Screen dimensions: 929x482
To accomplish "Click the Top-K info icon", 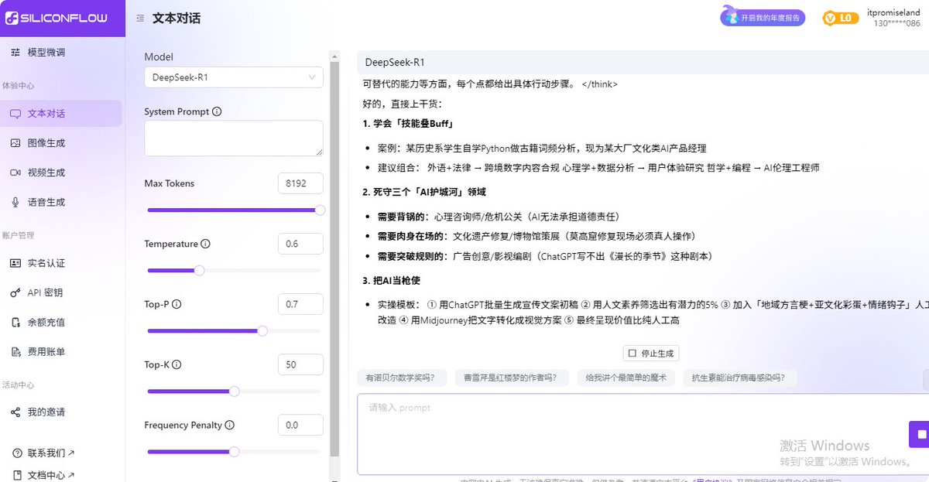I will coord(177,364).
